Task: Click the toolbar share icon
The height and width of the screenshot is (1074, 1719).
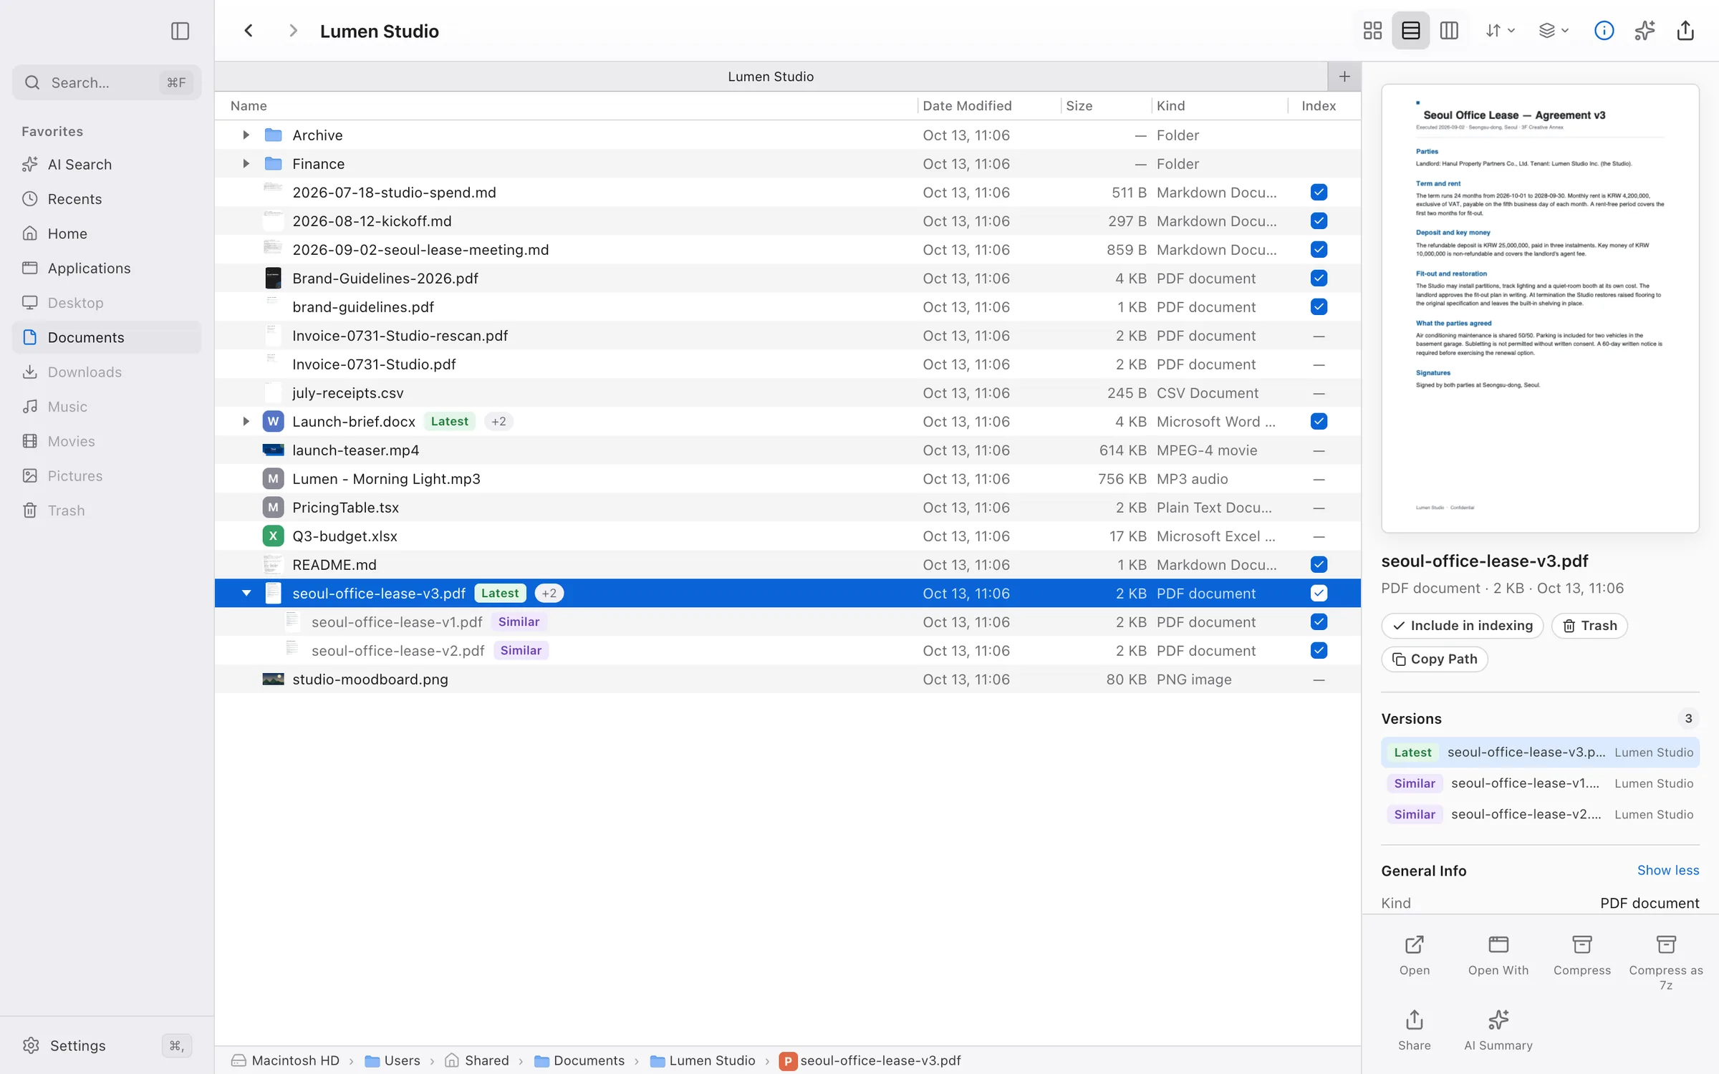Action: point(1685,31)
